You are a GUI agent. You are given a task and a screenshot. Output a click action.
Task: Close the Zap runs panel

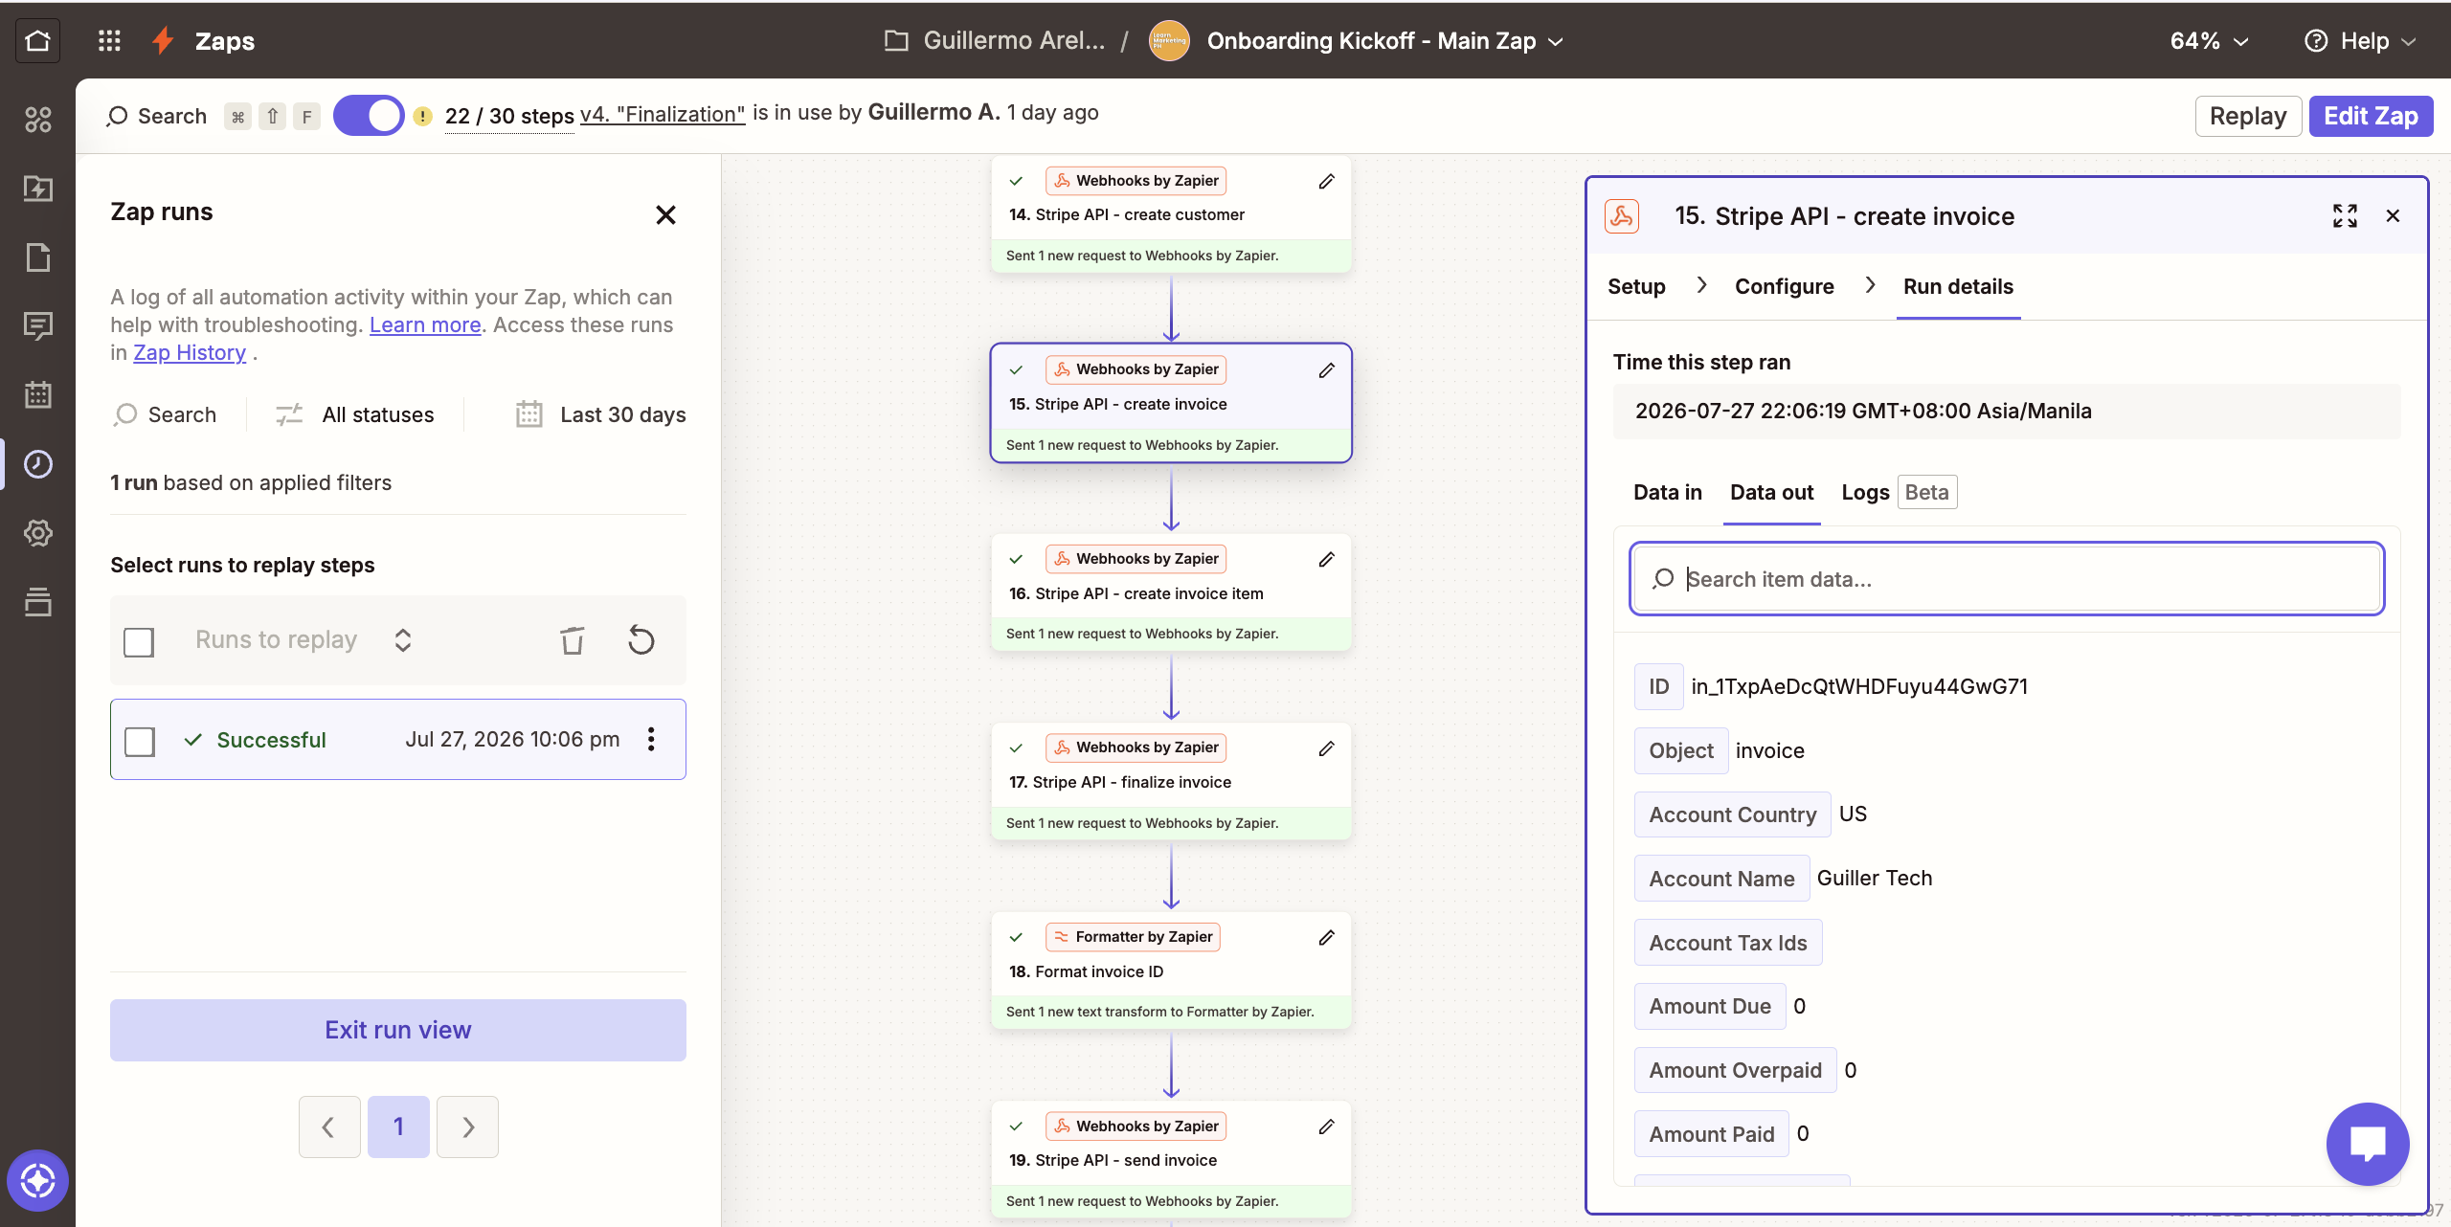click(665, 214)
